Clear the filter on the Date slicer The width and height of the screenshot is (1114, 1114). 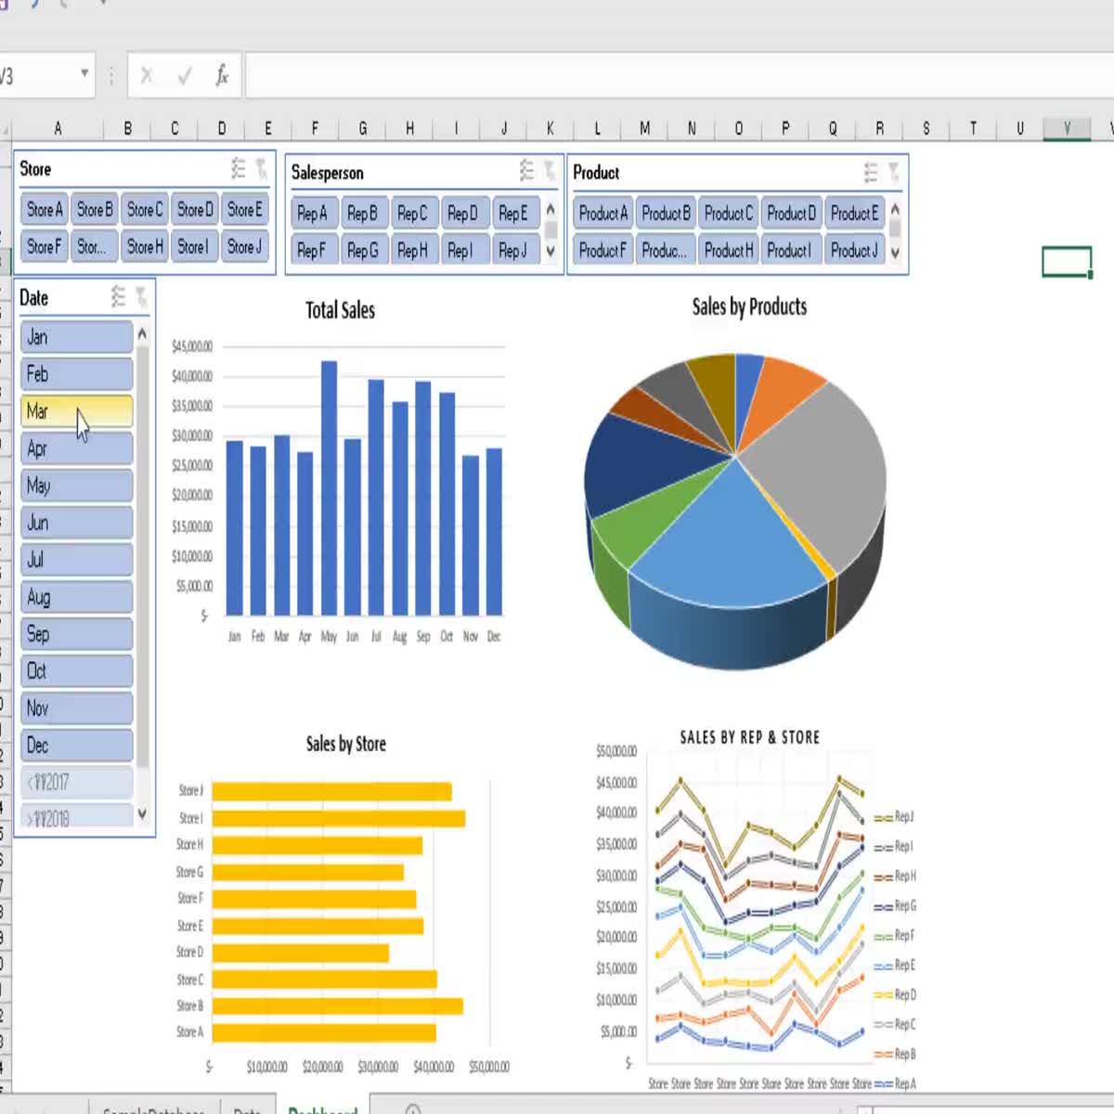140,297
